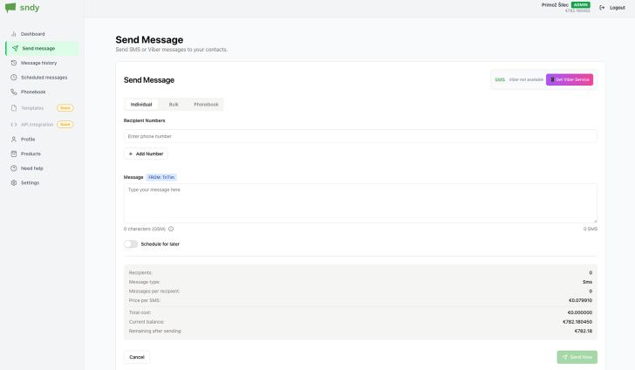635x370 pixels.
Task: Click the Cancel button
Action: [x=137, y=357]
